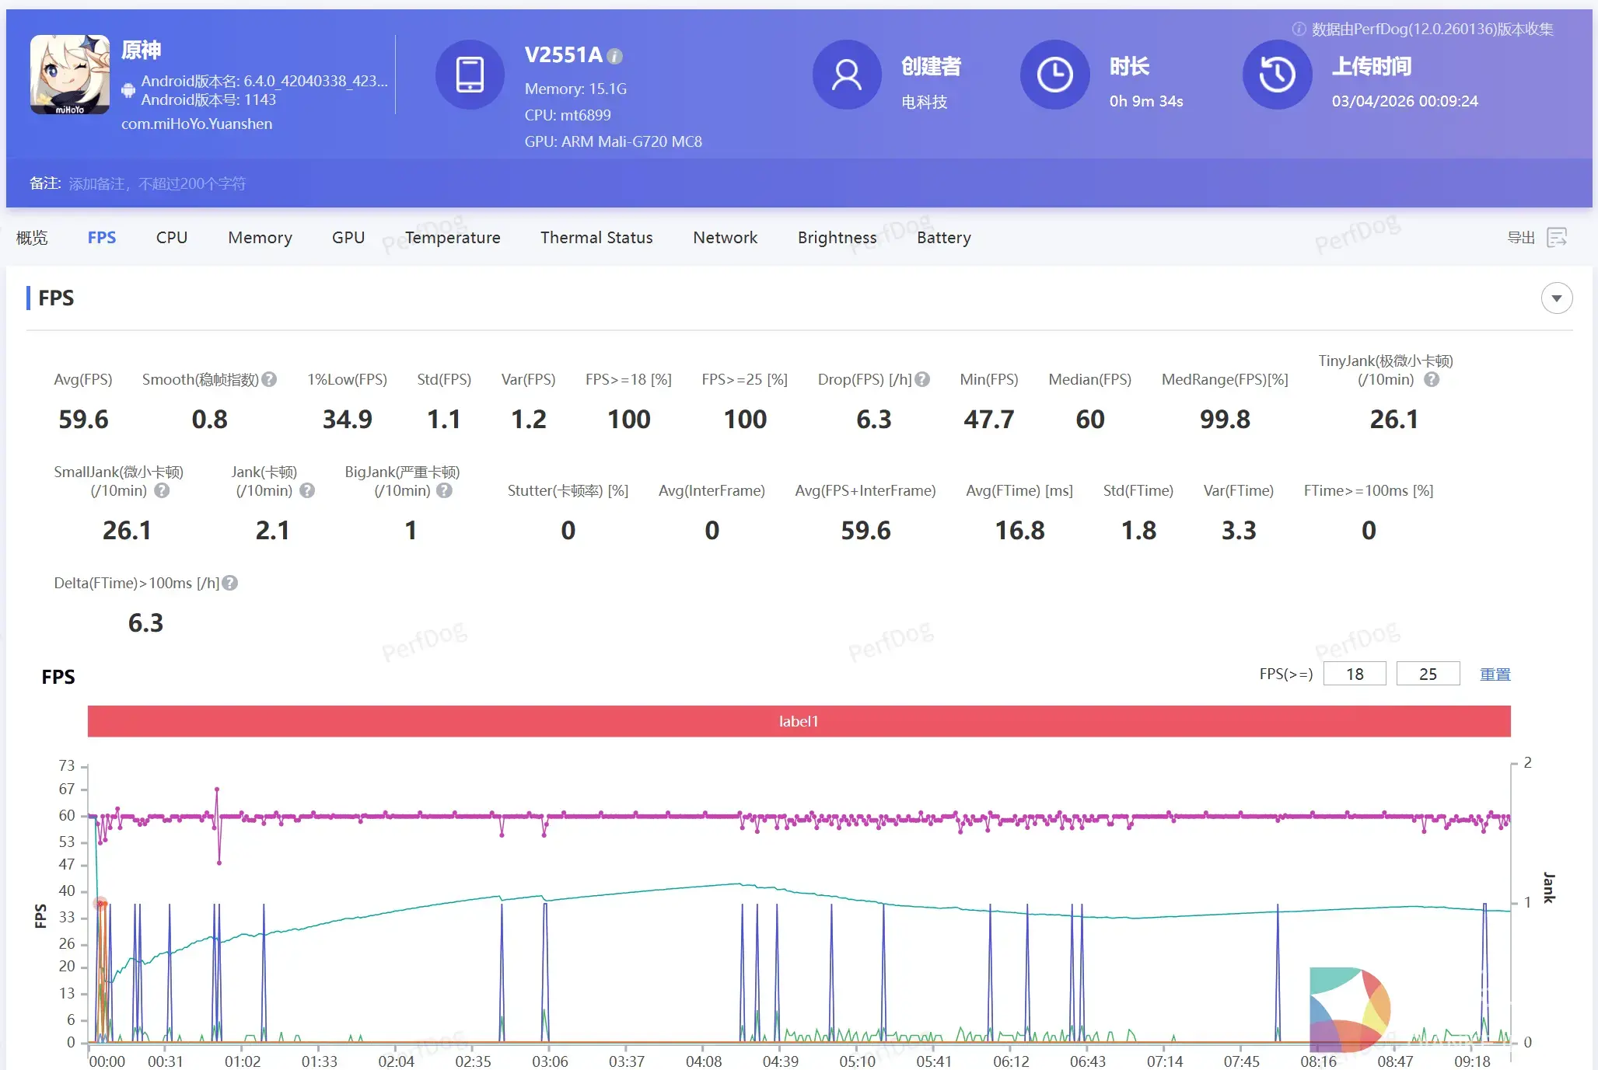
Task: Click the 重置 reset link
Action: tap(1495, 674)
